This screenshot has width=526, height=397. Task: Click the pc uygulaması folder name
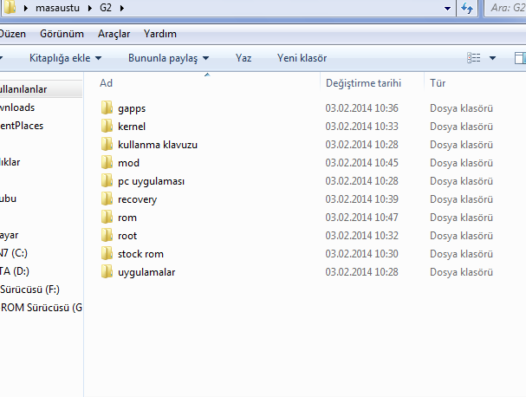[x=151, y=181]
